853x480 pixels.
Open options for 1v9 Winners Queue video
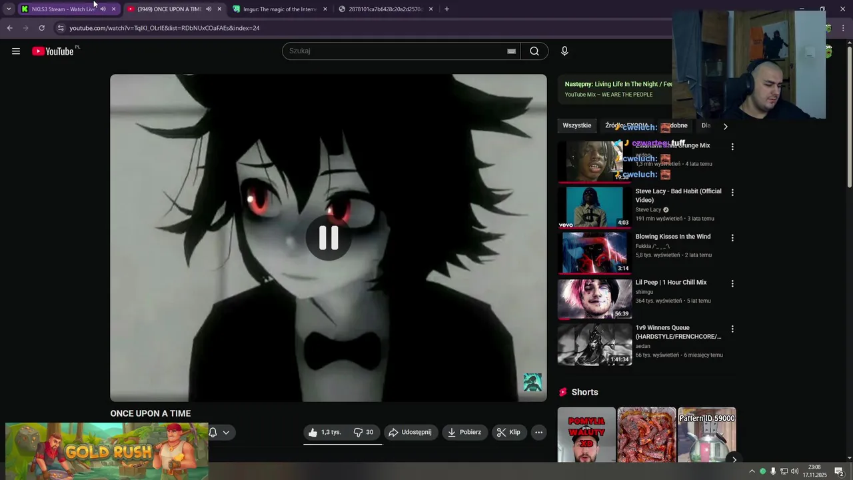pos(732,329)
